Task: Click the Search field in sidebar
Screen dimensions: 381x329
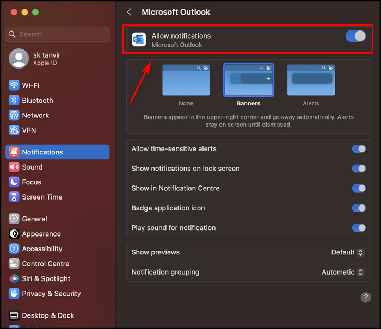Action: pos(57,34)
